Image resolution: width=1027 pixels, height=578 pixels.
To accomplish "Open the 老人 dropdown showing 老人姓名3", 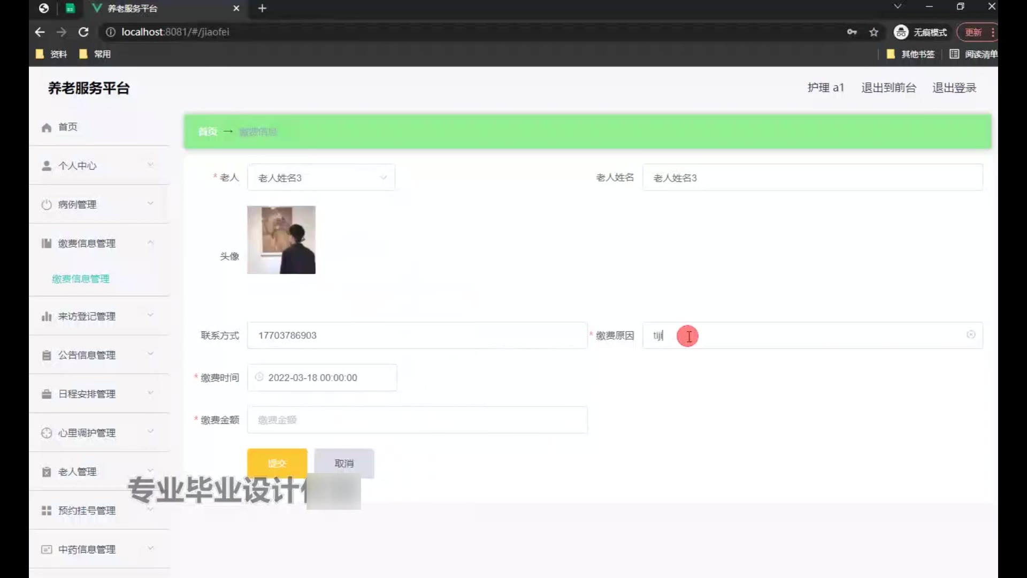I will coord(321,178).
